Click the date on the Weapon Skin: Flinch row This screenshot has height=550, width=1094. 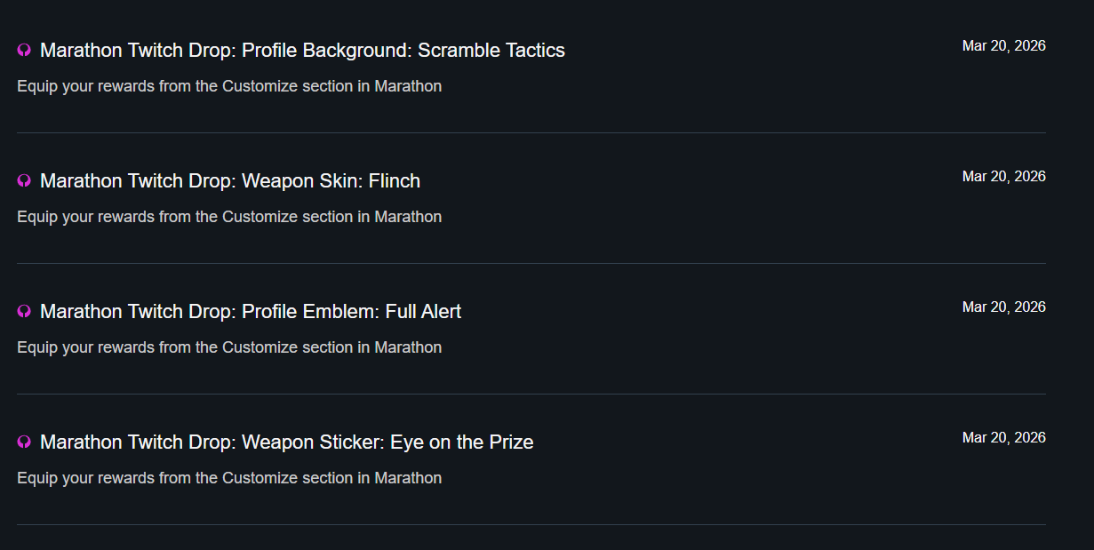point(1003,177)
